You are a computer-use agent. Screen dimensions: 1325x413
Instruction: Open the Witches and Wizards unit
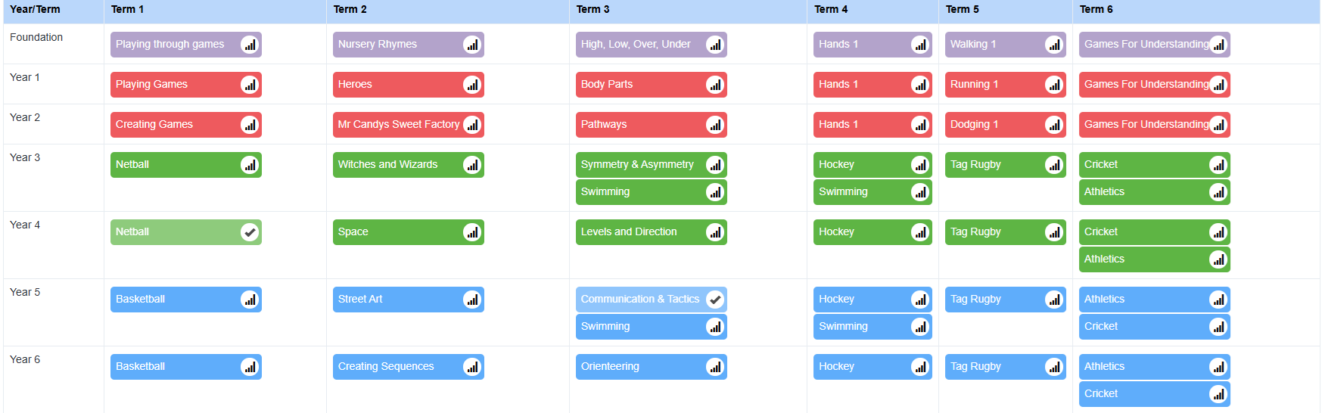(409, 165)
